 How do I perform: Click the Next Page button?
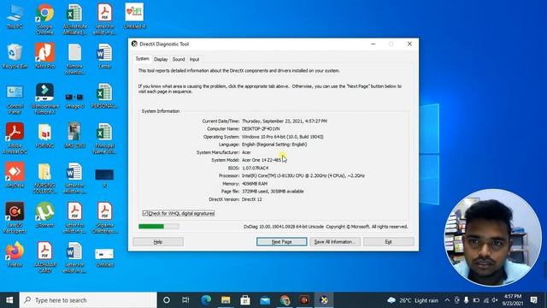(281, 241)
